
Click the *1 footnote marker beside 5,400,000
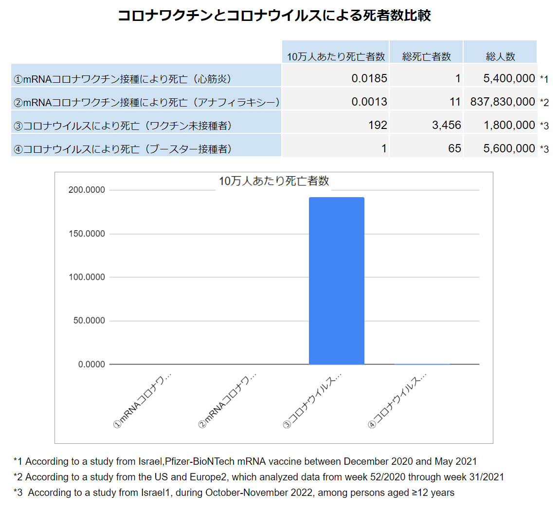click(544, 79)
